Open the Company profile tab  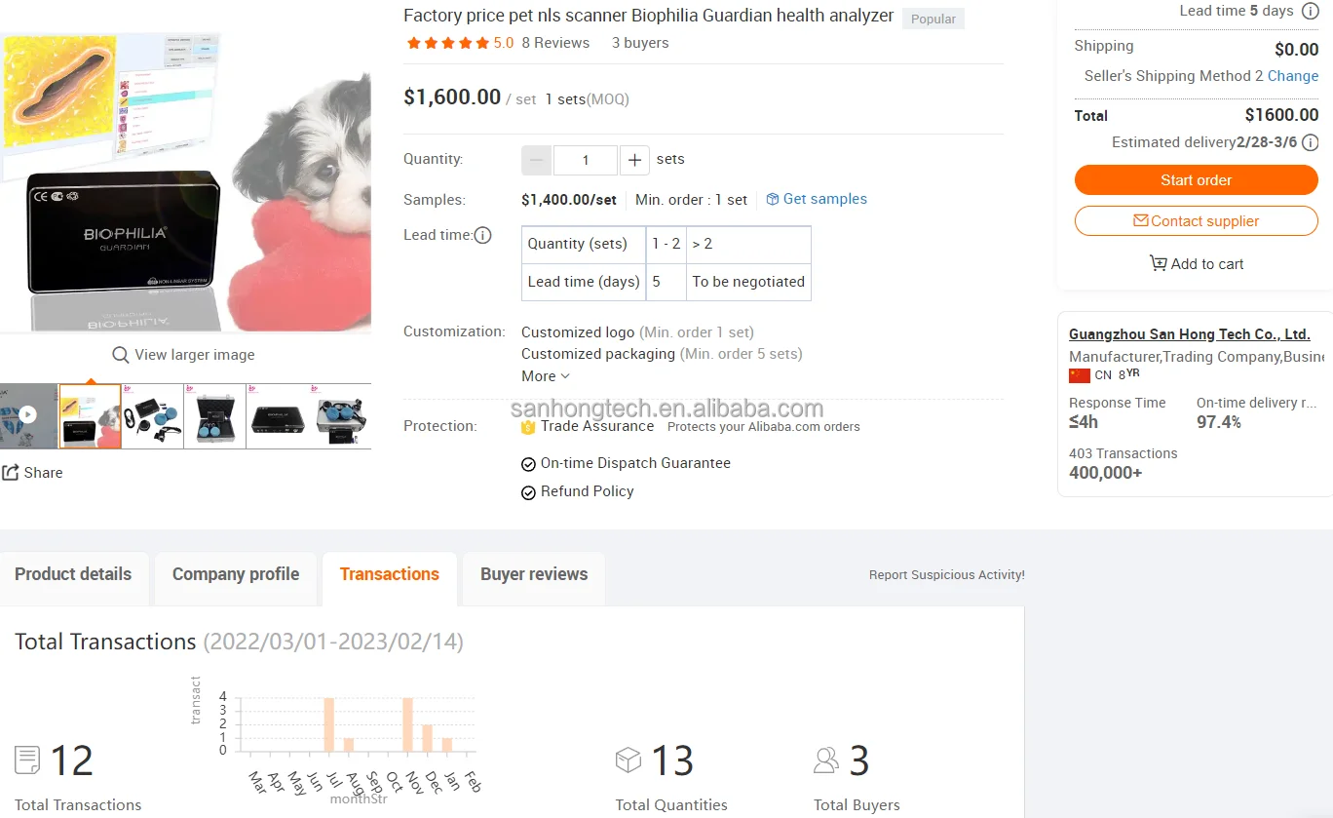236,574
